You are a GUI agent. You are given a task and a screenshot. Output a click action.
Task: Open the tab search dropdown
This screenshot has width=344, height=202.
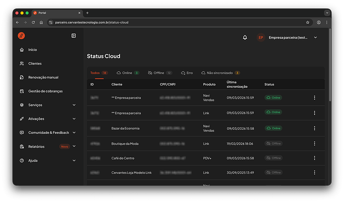coord(327,13)
